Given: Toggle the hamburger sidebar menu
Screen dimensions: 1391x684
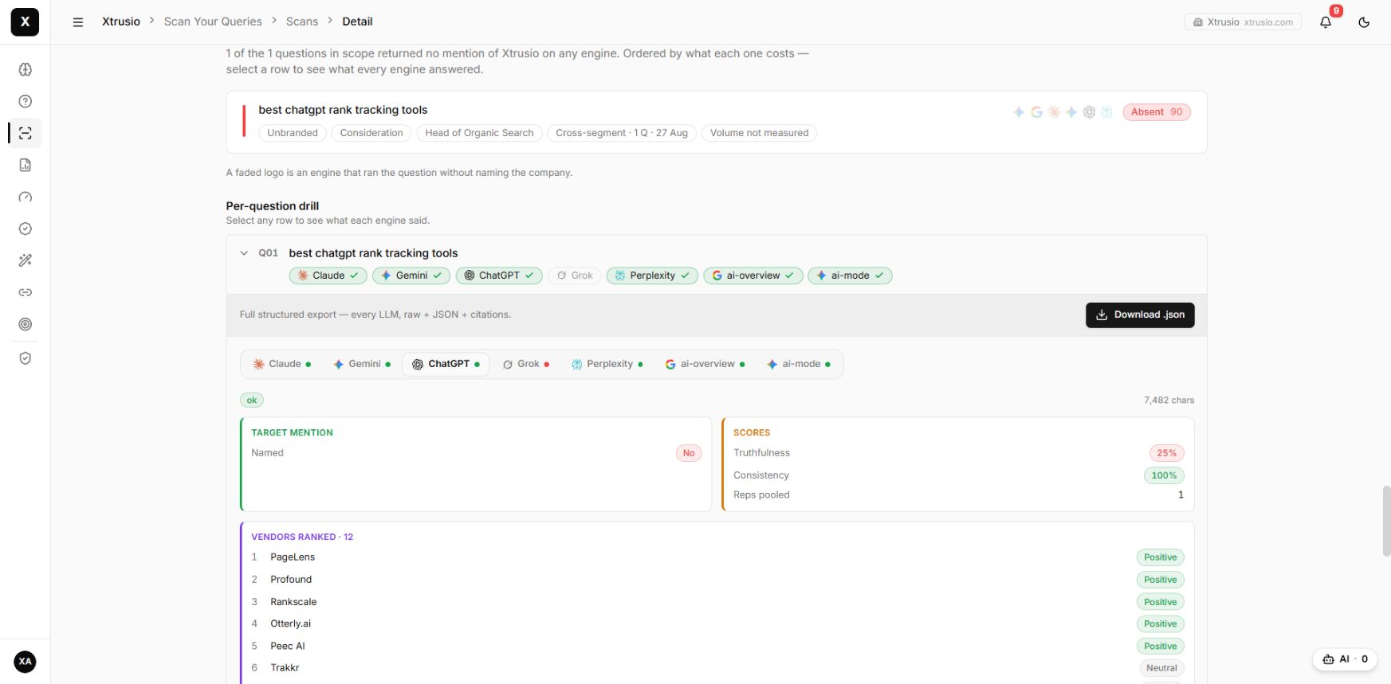Looking at the screenshot, I should (x=78, y=22).
